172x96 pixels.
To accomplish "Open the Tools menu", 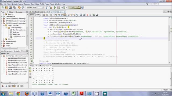I will [x=52, y=4].
